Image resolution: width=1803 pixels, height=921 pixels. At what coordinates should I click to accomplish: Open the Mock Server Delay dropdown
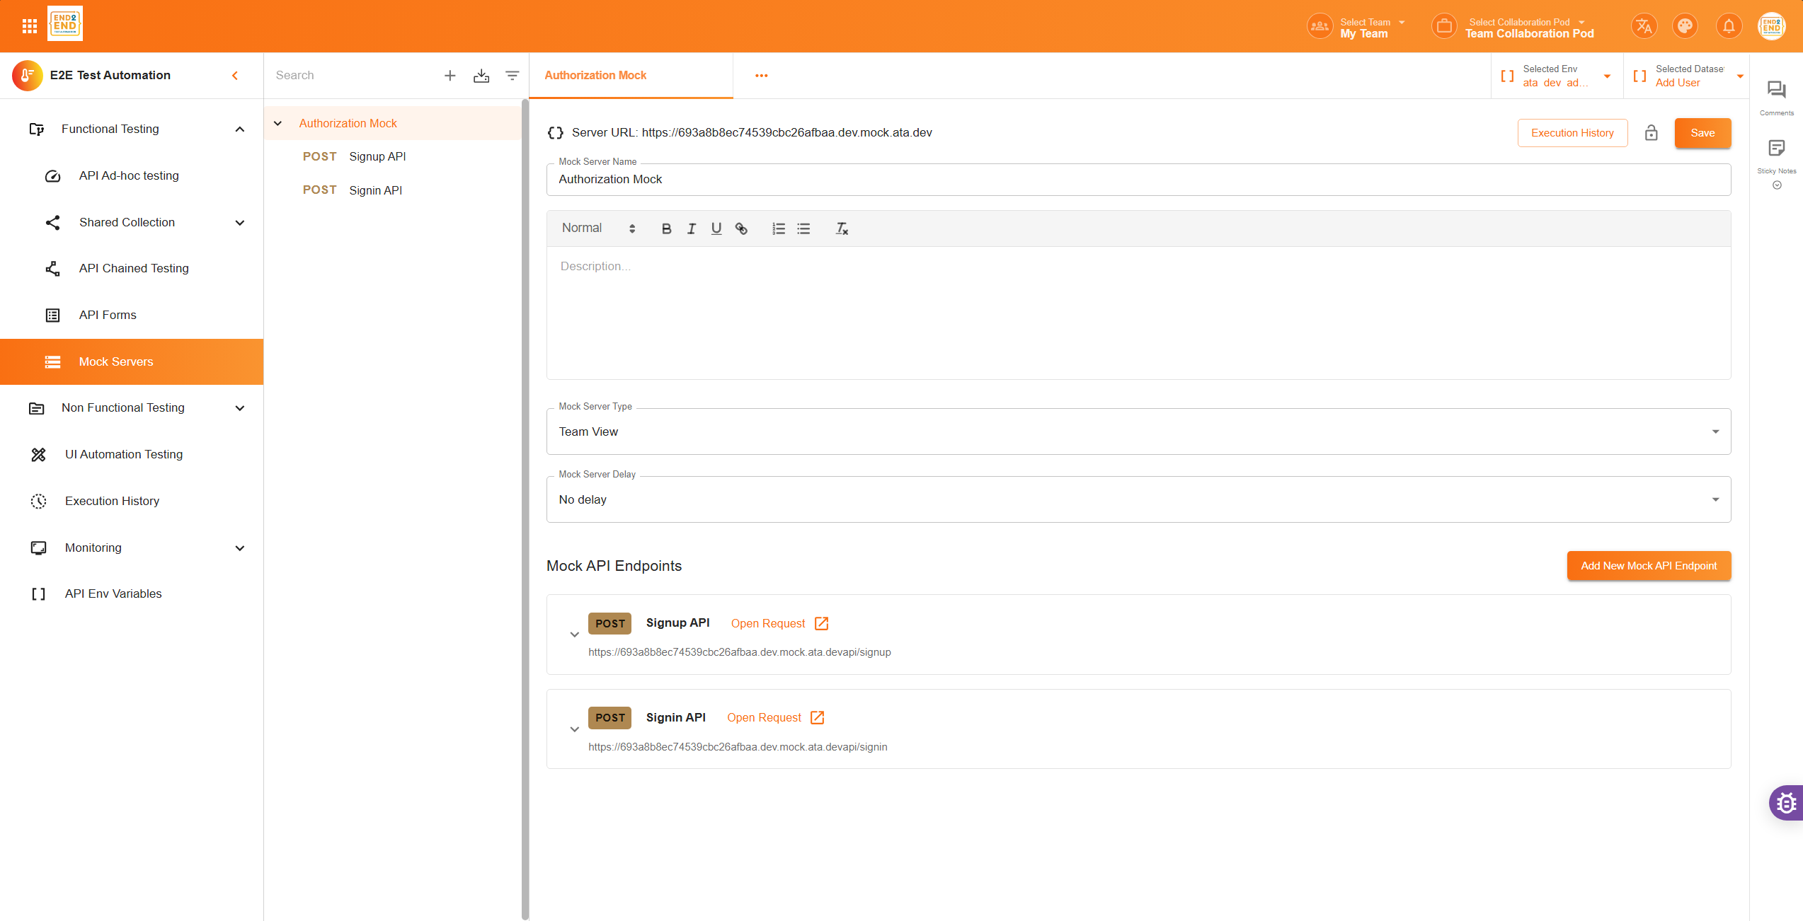coord(1138,499)
